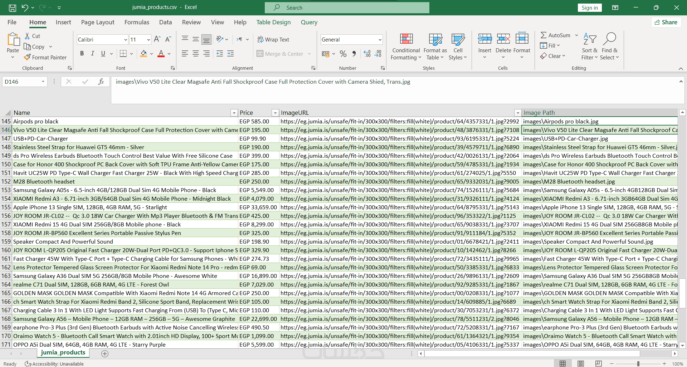Toggle Align Right
The height and width of the screenshot is (367, 687).
(206, 54)
